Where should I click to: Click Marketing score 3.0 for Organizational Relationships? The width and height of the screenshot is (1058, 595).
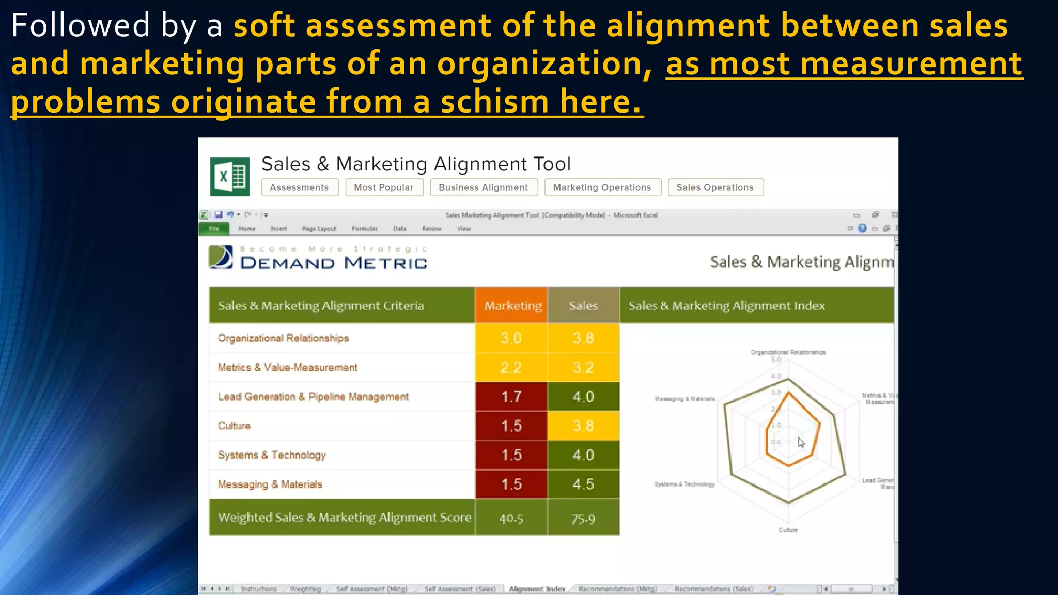511,338
